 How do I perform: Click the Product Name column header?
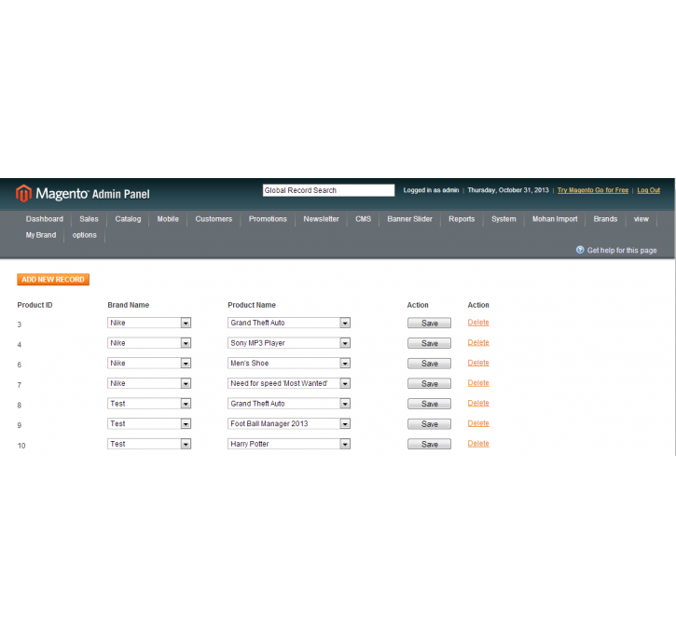pyautogui.click(x=252, y=305)
